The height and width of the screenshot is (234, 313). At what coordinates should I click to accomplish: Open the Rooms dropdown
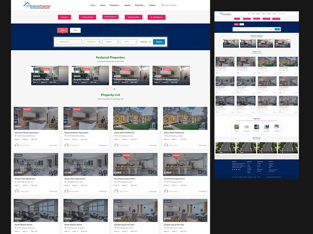click(129, 42)
